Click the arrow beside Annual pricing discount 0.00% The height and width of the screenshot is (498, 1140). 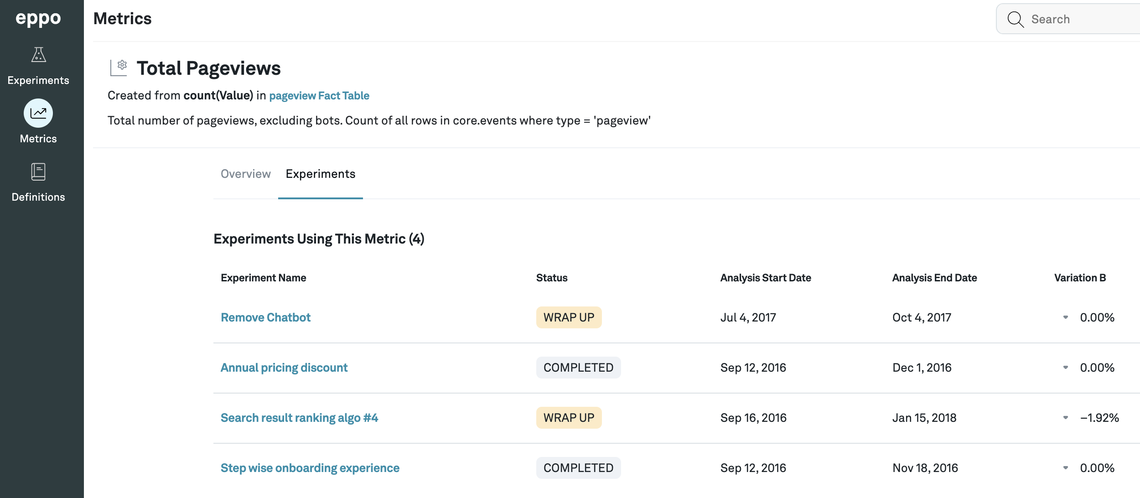1066,368
